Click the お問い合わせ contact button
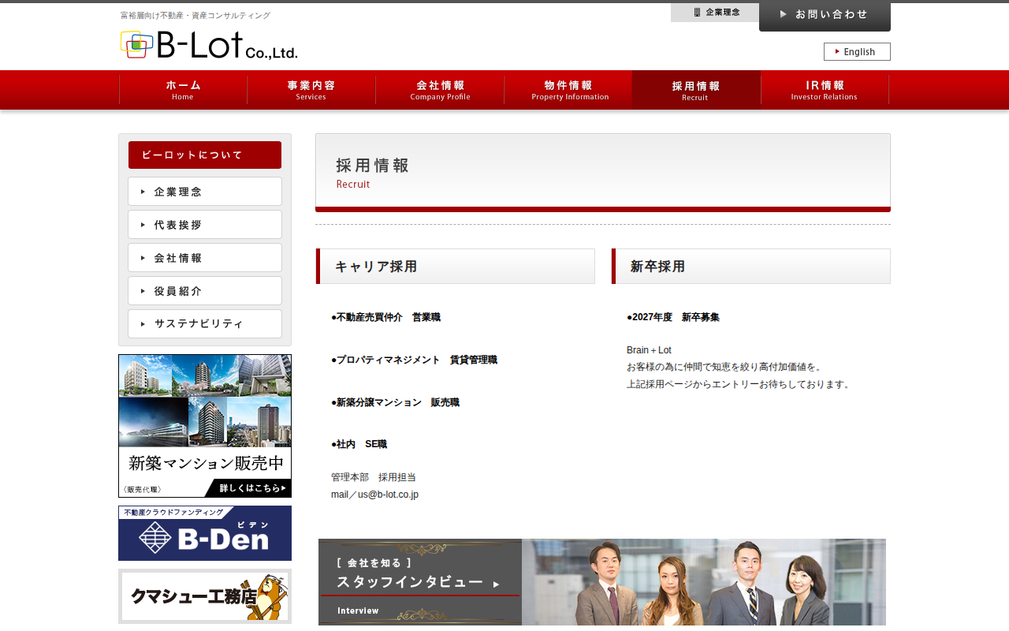The image size is (1009, 631). tap(825, 15)
